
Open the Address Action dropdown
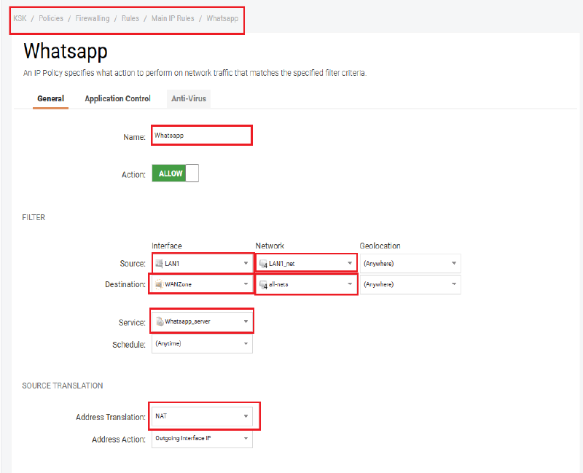pos(202,439)
